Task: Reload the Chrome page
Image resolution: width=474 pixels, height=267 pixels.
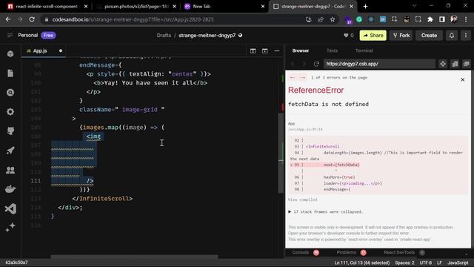Action: (x=32, y=19)
